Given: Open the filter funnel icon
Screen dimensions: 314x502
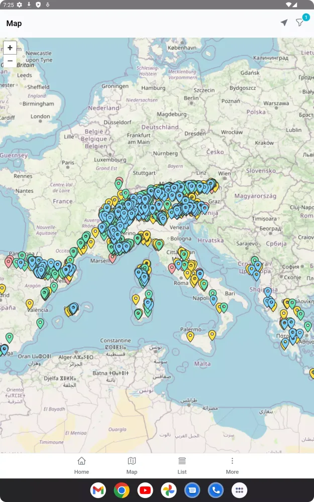Looking at the screenshot, I should pyautogui.click(x=299, y=23).
